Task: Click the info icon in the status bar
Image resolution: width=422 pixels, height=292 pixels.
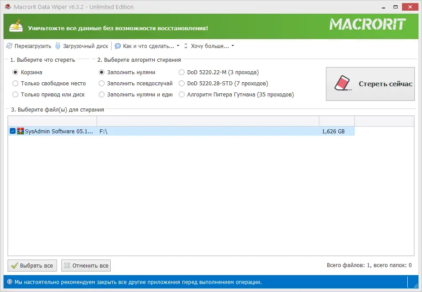Action: [x=10, y=282]
